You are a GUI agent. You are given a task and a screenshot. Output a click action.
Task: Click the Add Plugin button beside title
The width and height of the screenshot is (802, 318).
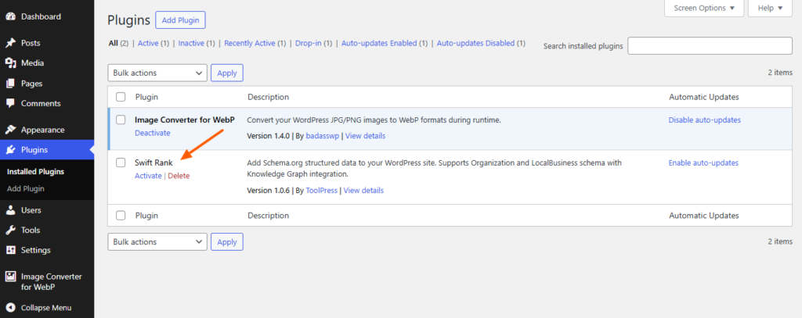tap(181, 20)
